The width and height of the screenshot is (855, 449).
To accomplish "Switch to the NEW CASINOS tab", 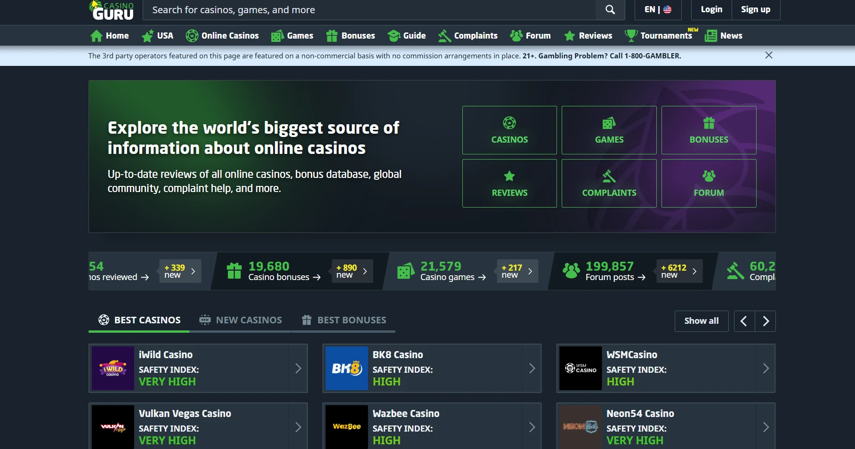I will coord(241,321).
